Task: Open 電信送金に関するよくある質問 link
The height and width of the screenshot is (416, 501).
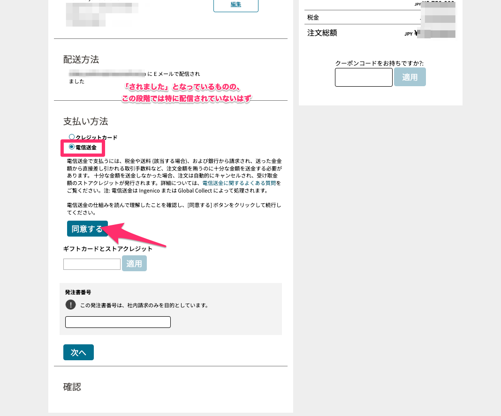Action: (239, 183)
